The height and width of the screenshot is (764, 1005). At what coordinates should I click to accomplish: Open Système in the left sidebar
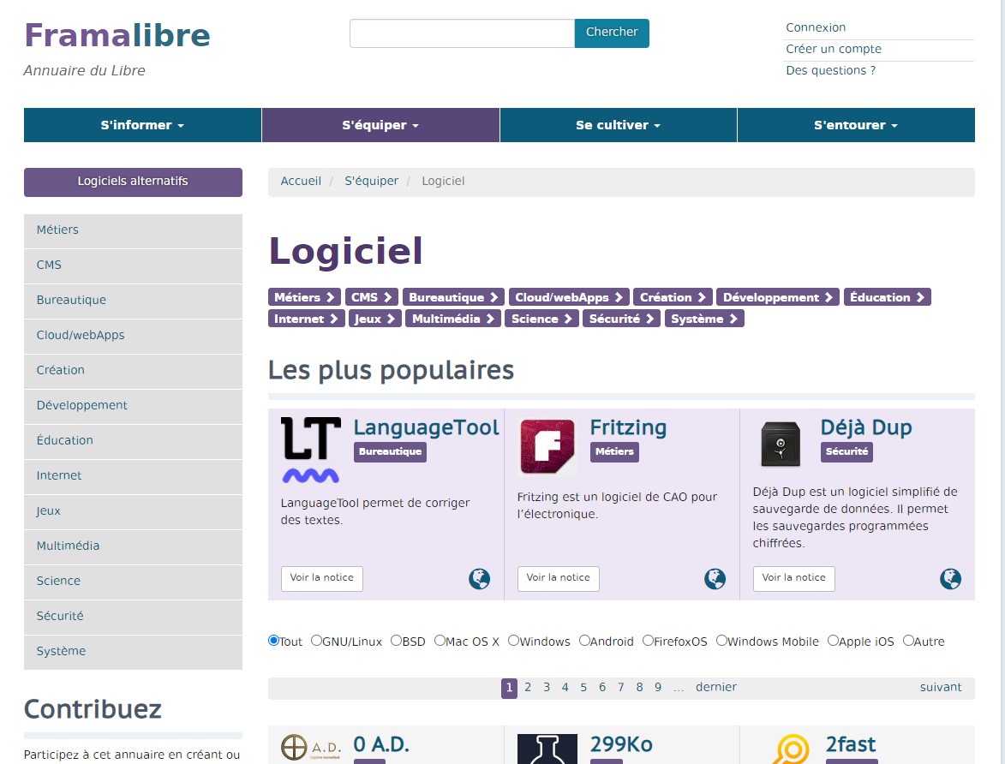pyautogui.click(x=134, y=653)
